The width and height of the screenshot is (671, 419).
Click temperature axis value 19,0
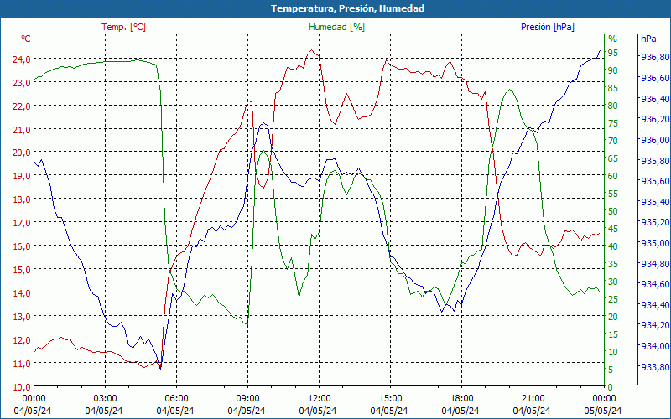click(x=22, y=177)
